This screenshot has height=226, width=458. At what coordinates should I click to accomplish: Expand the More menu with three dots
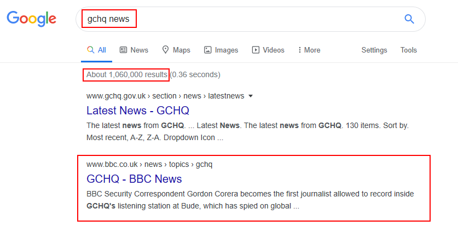tap(309, 50)
